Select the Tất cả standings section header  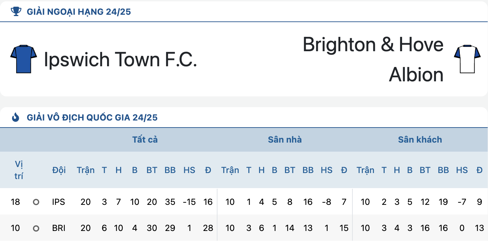(x=145, y=140)
